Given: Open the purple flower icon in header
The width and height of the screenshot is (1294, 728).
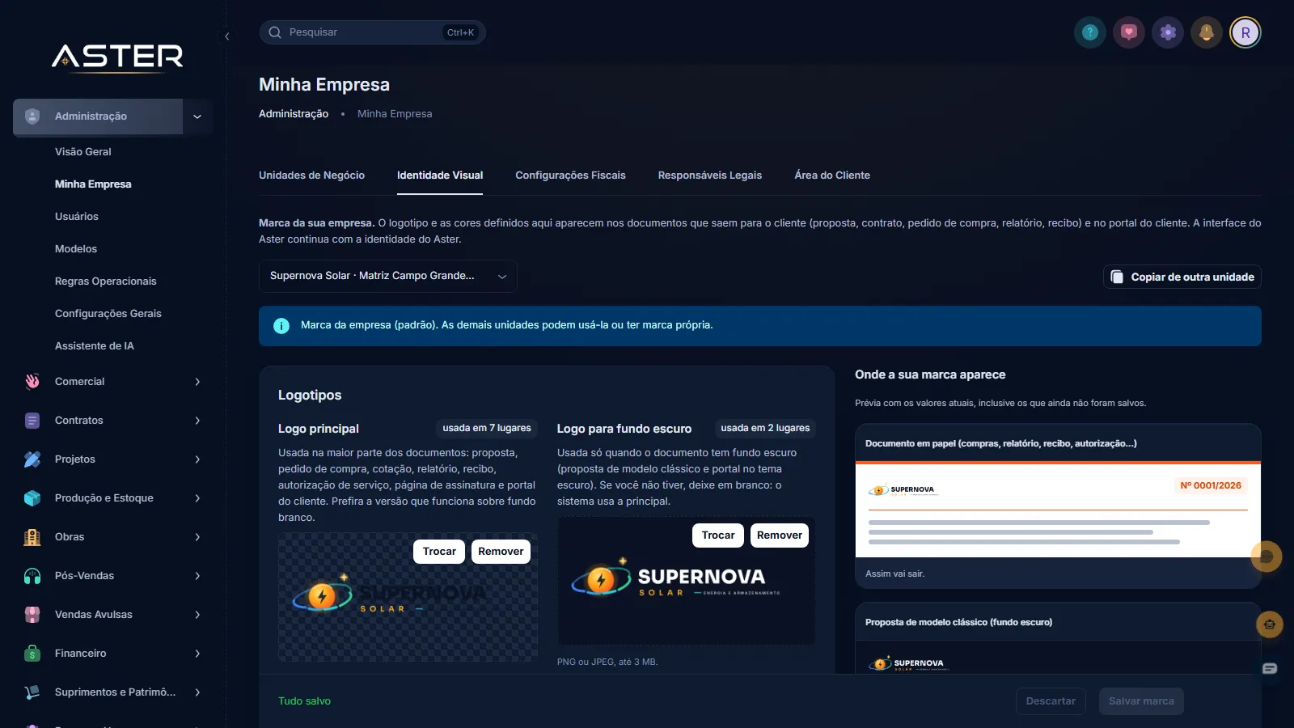Looking at the screenshot, I should coord(1168,32).
